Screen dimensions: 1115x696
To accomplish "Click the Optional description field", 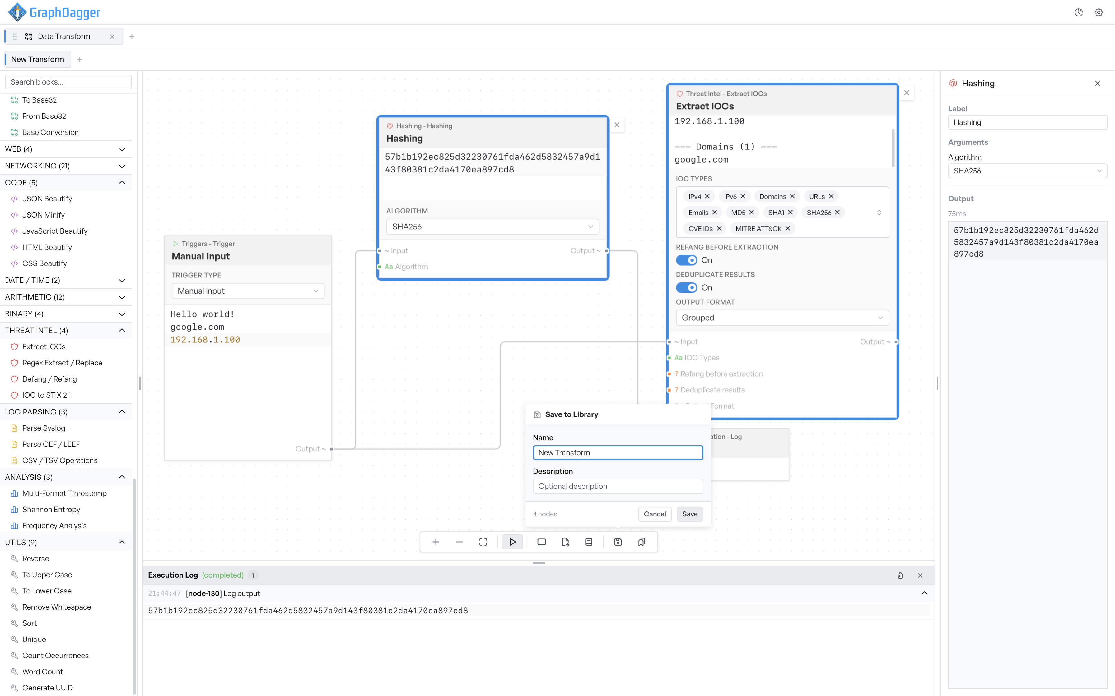I will click(x=618, y=486).
